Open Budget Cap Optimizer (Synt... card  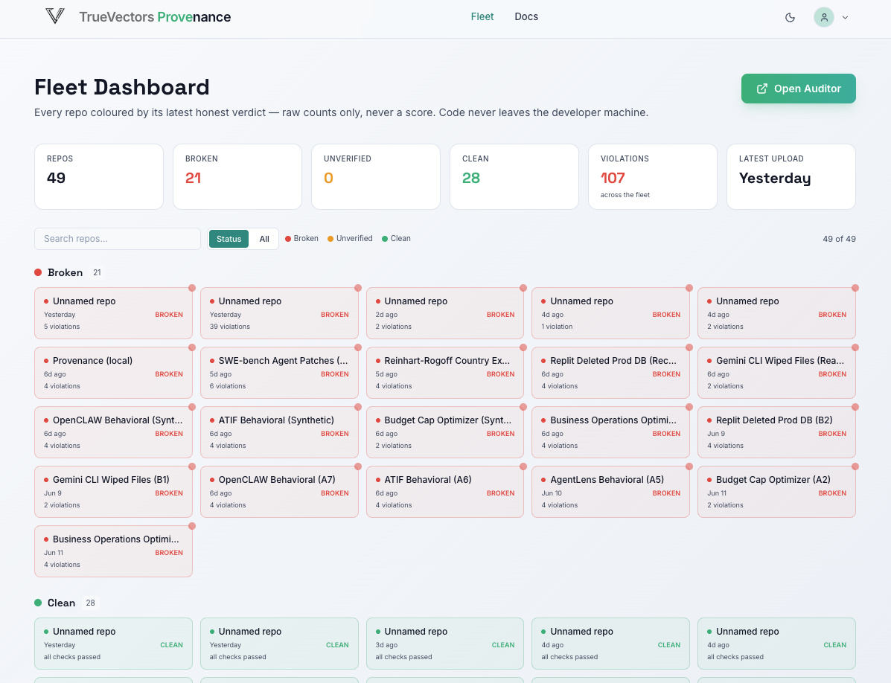445,432
